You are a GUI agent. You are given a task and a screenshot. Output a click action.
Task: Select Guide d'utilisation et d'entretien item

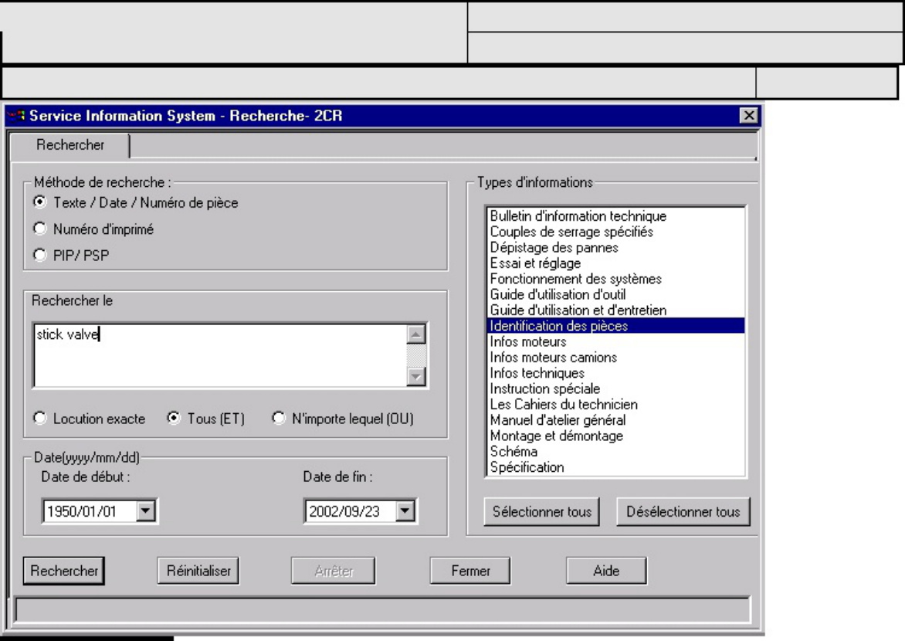click(x=616, y=310)
